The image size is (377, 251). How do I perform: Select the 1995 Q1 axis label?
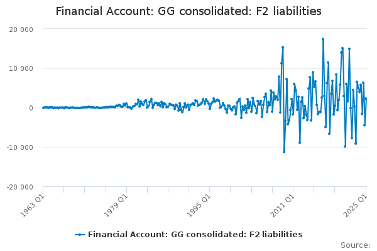click(199, 206)
